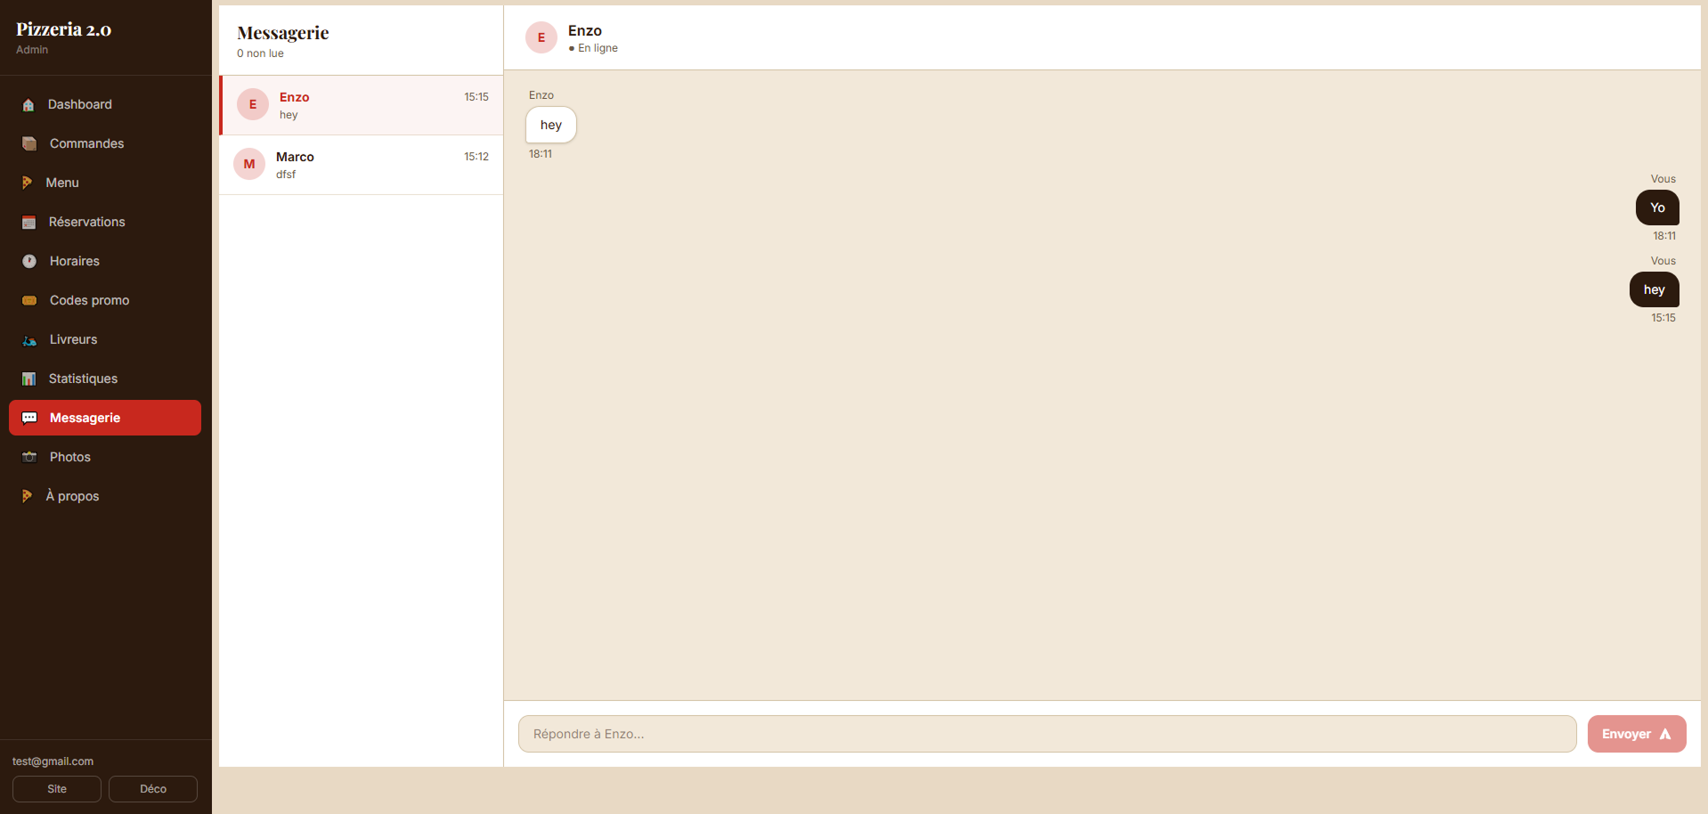Click the Photos camera icon
Image resolution: width=1708 pixels, height=814 pixels.
tap(29, 457)
